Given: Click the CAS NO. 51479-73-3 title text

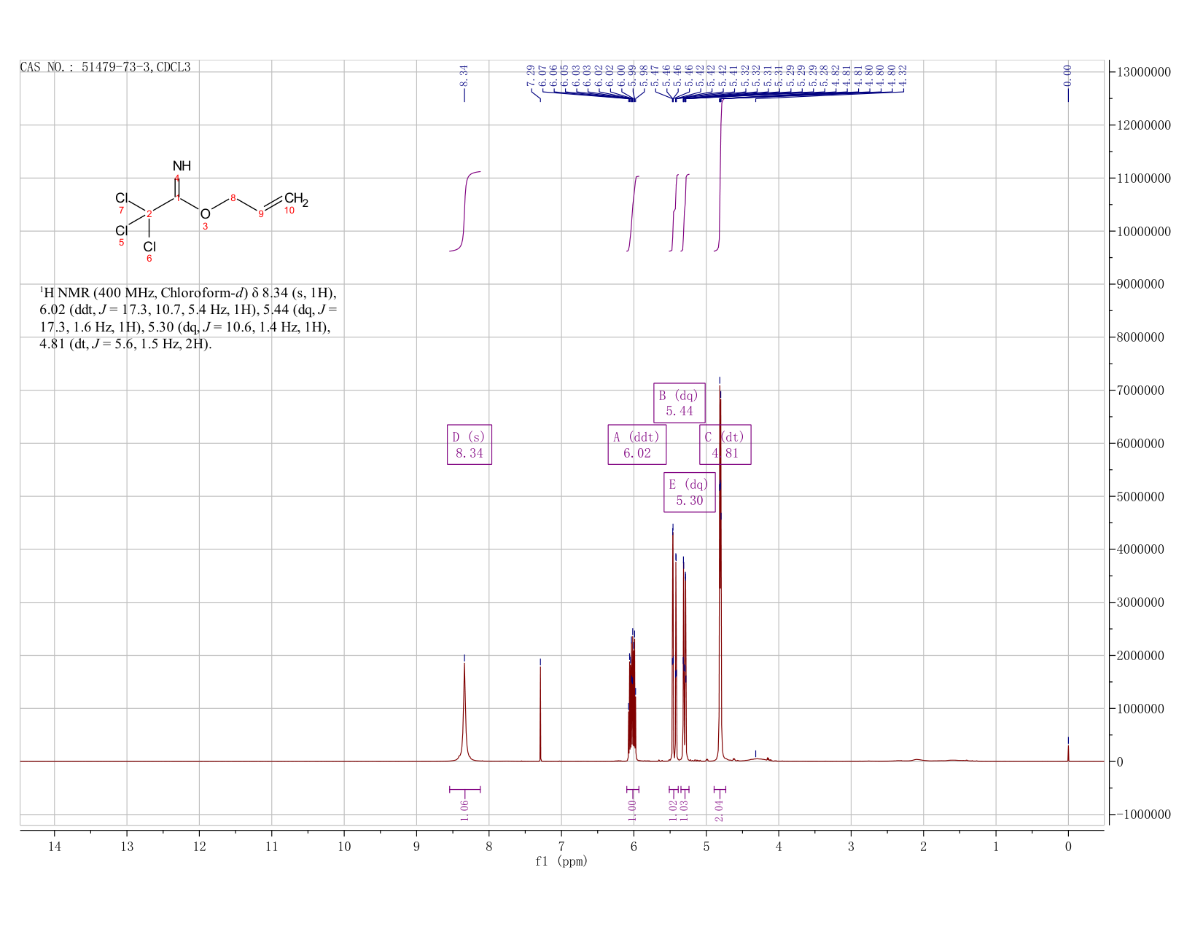Looking at the screenshot, I should pos(105,67).
